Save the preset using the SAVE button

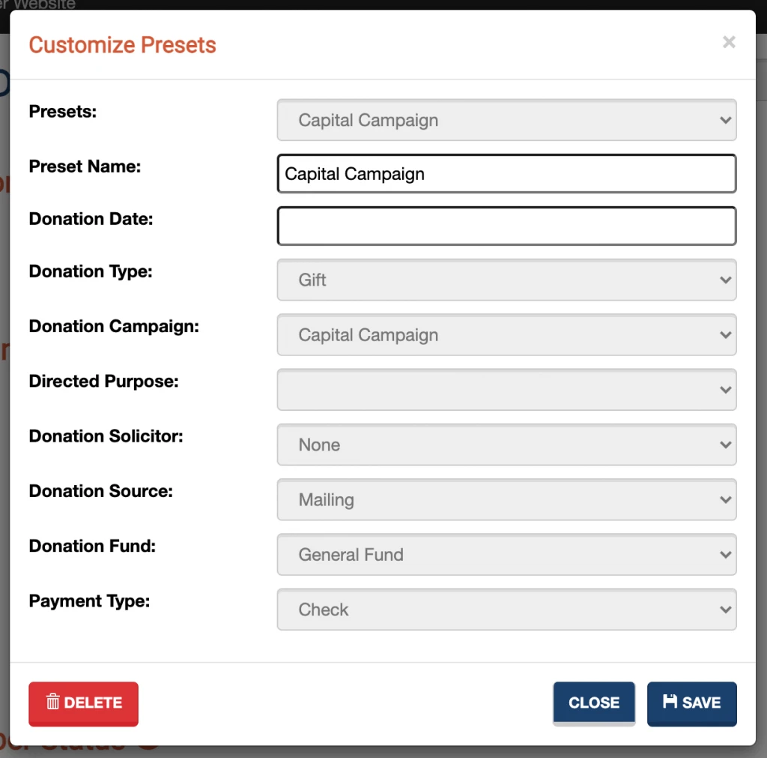[691, 703]
